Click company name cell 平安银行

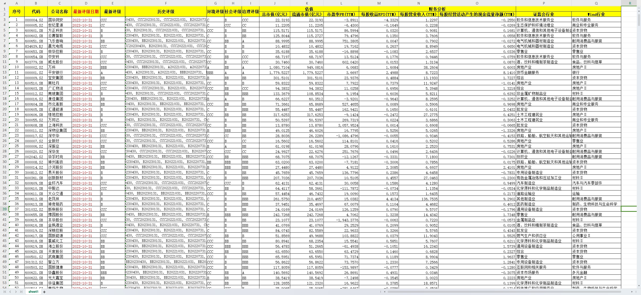56,72
